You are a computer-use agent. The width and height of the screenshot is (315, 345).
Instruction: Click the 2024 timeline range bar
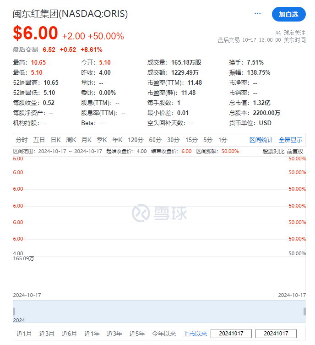coord(159,312)
